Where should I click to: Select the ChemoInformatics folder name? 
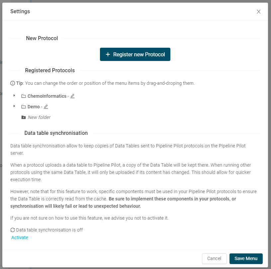(47, 96)
